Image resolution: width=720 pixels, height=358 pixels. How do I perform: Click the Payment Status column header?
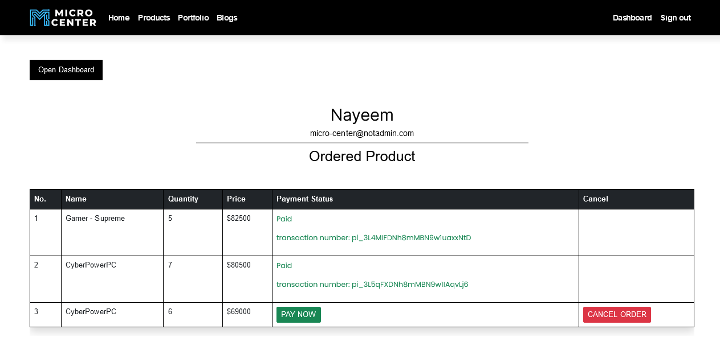tap(304, 199)
